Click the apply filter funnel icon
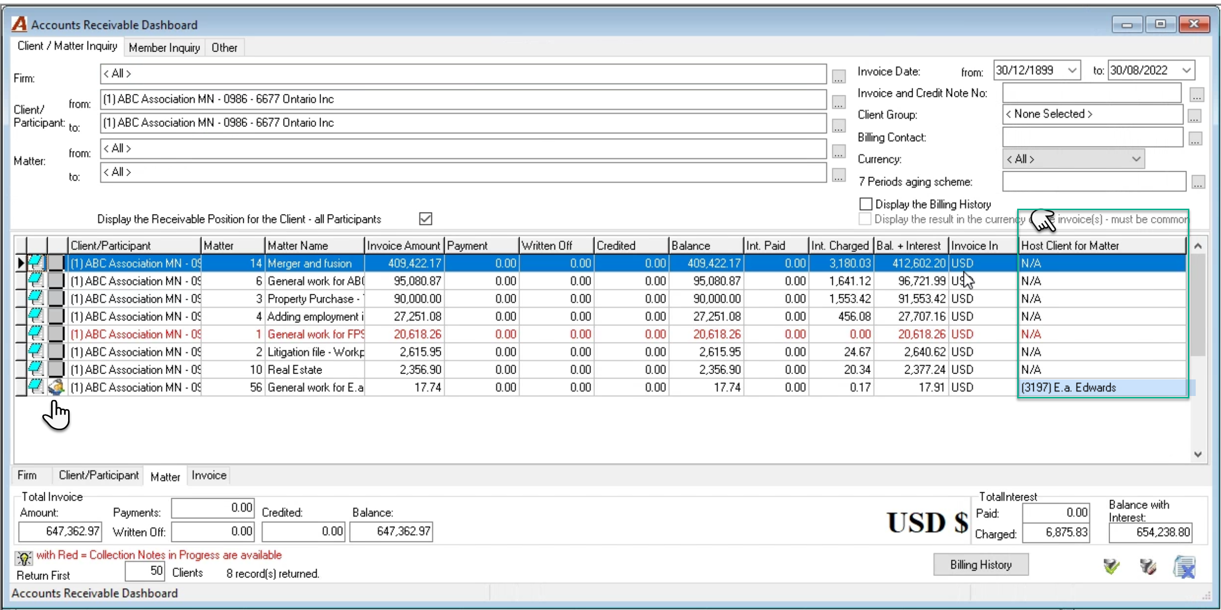 [1111, 566]
